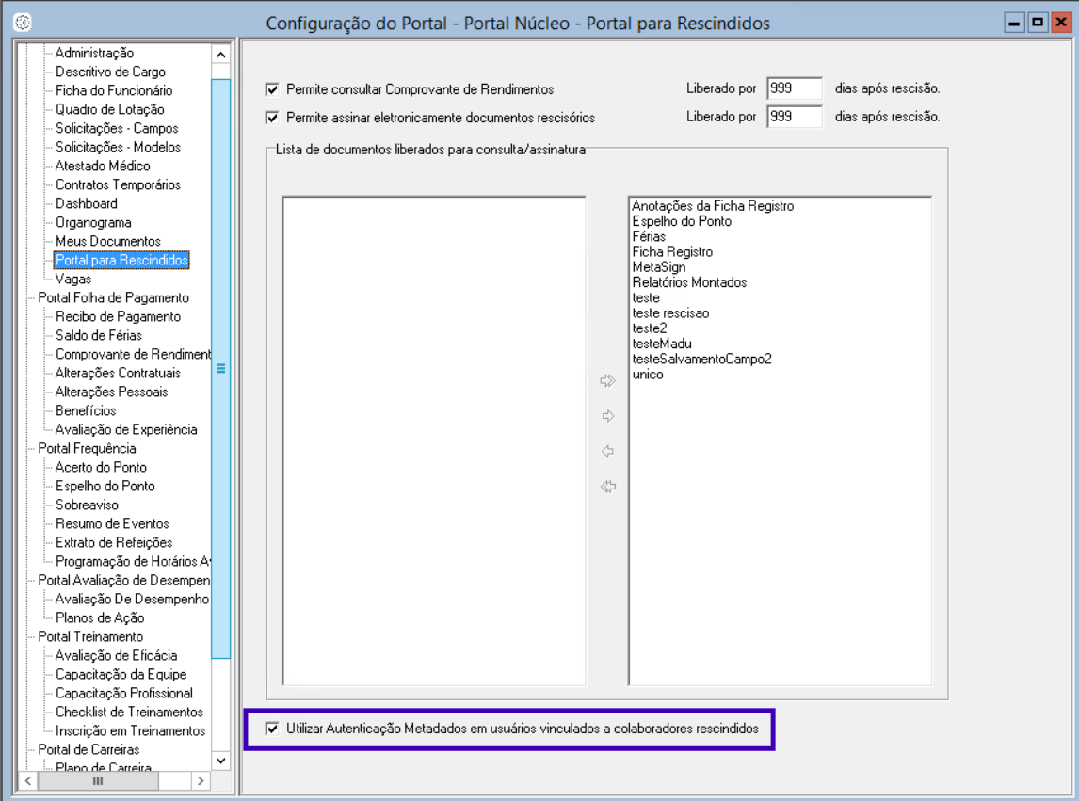This screenshot has height=801, width=1079.
Task: Click the move-left single arrow icon
Action: 607,452
